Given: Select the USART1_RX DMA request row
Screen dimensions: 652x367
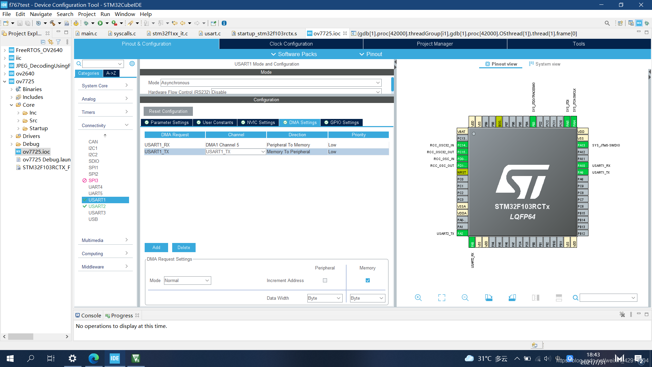Looking at the screenshot, I should coord(267,145).
